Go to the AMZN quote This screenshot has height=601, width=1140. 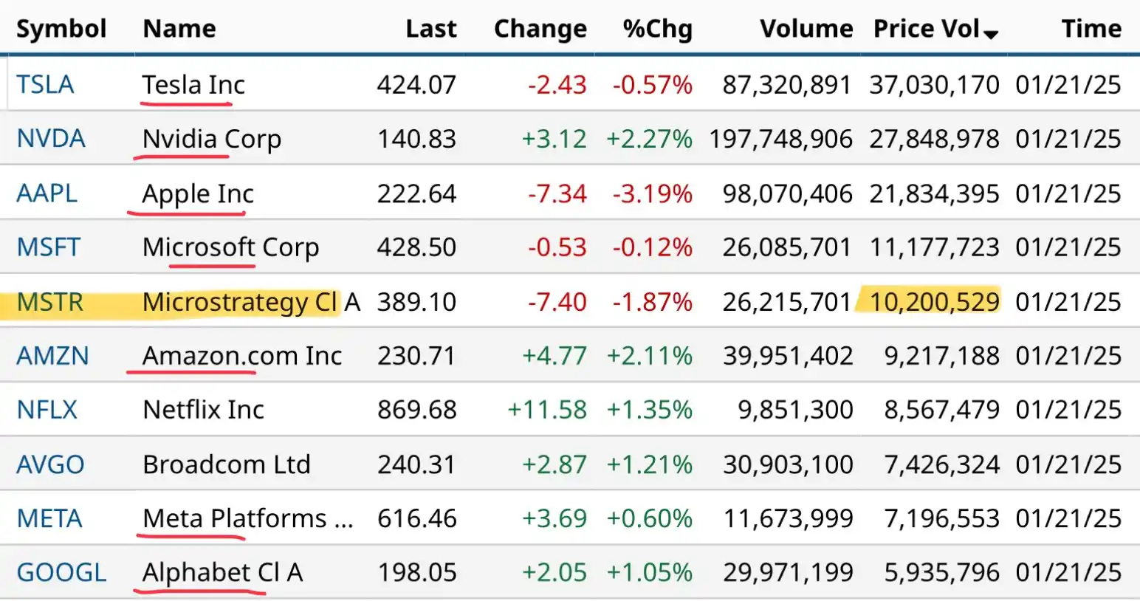pos(52,356)
